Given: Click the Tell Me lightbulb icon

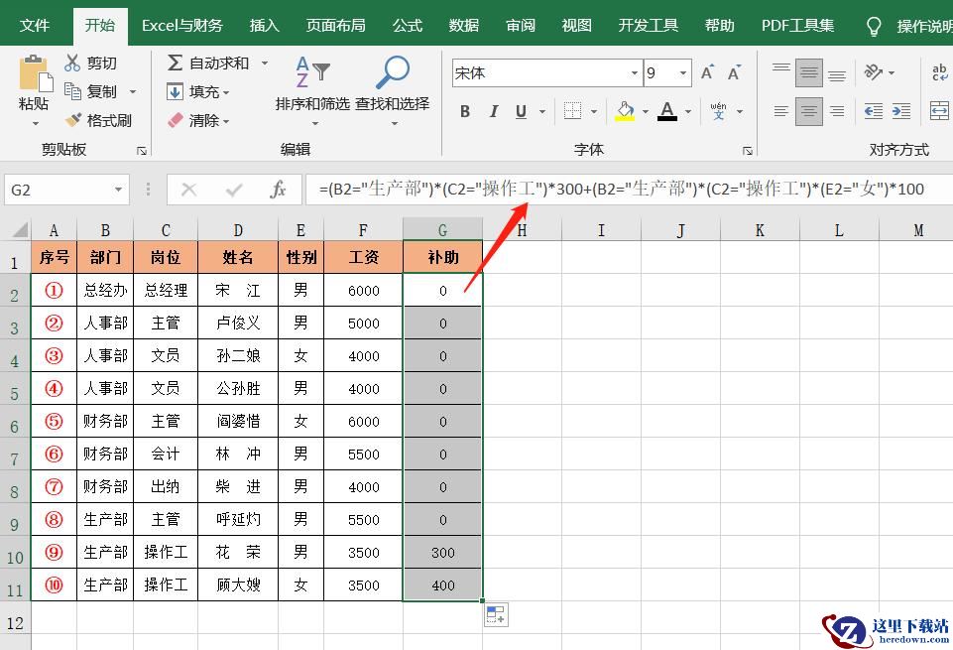Looking at the screenshot, I should (x=874, y=26).
